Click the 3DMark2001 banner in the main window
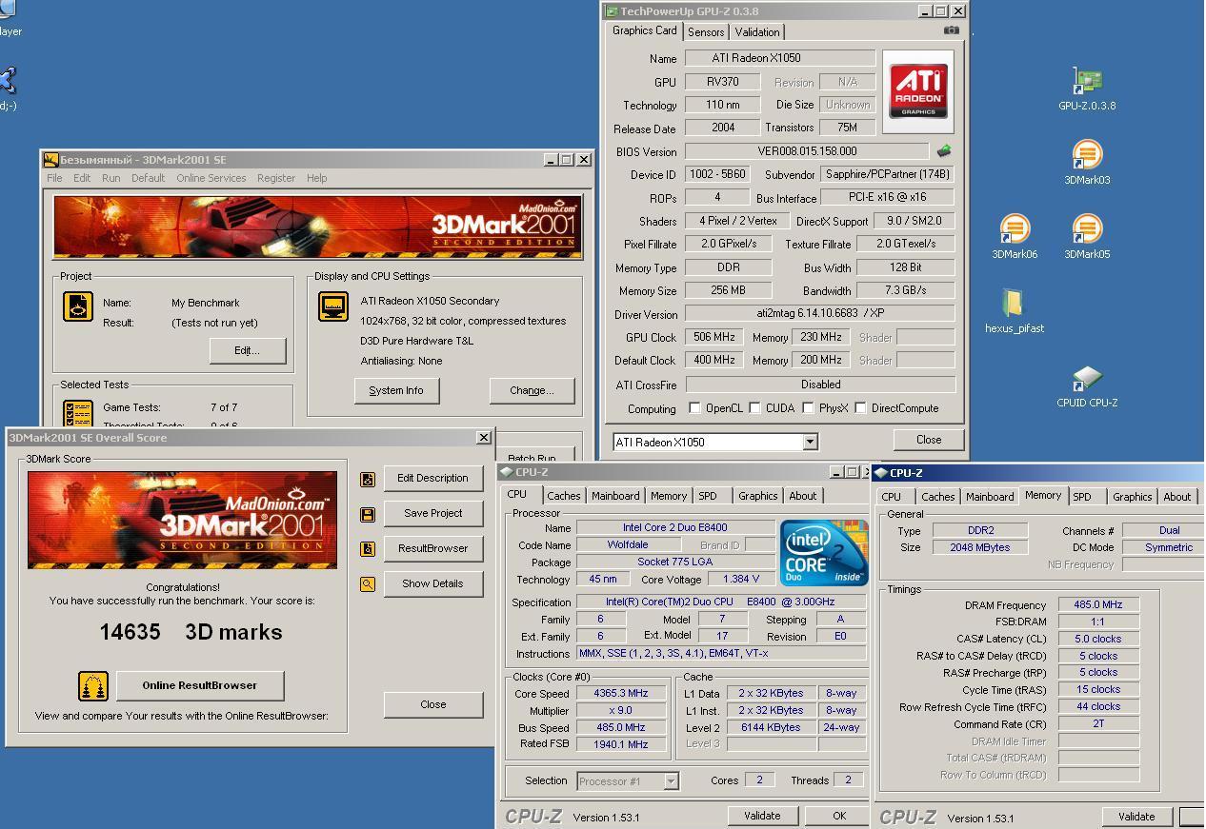Screen dimensions: 1206x829 coord(317,227)
